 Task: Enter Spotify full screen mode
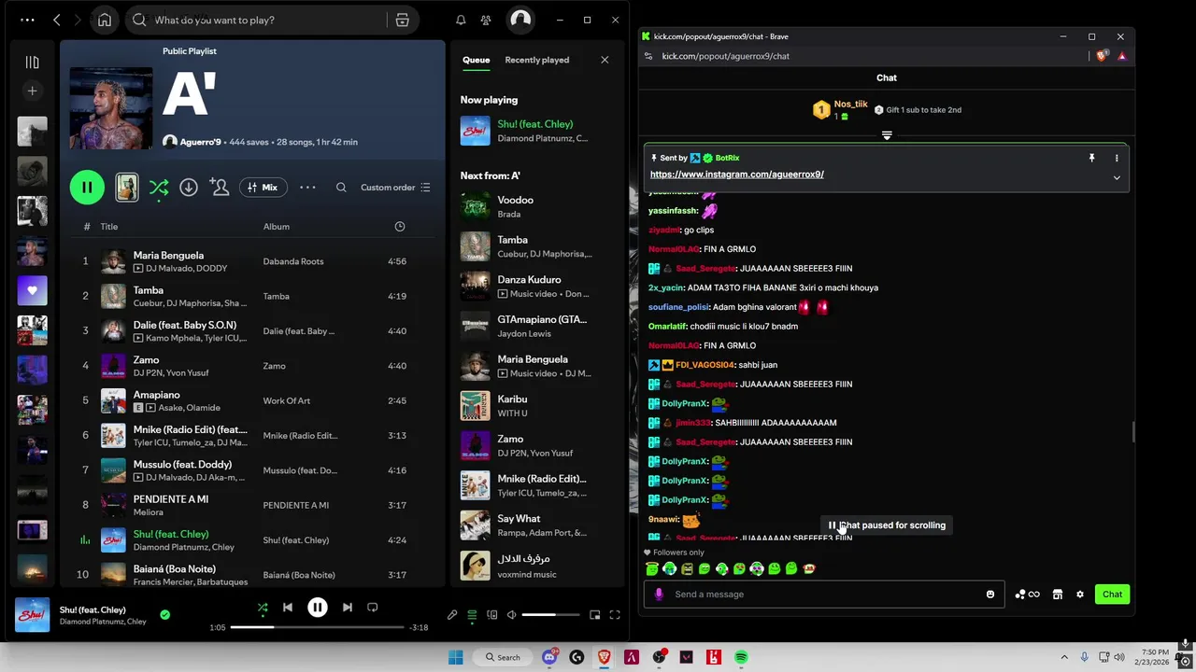[615, 615]
